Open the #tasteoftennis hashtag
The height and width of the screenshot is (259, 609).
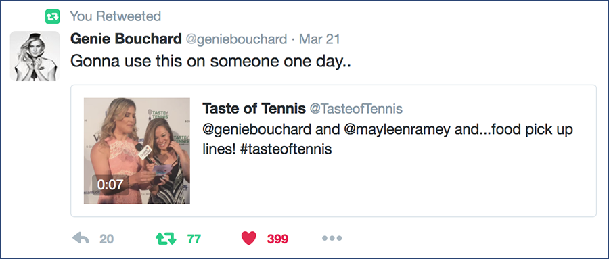coord(286,149)
